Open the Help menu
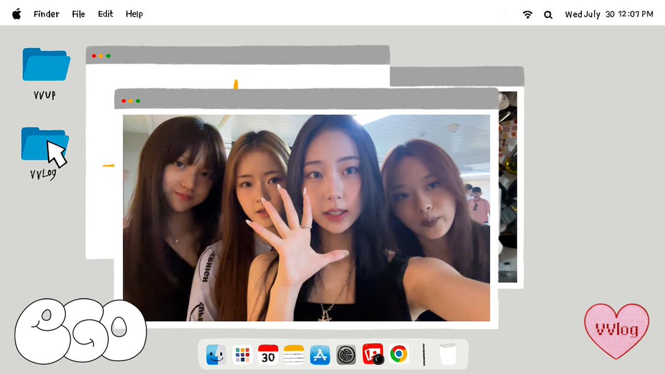 [134, 14]
